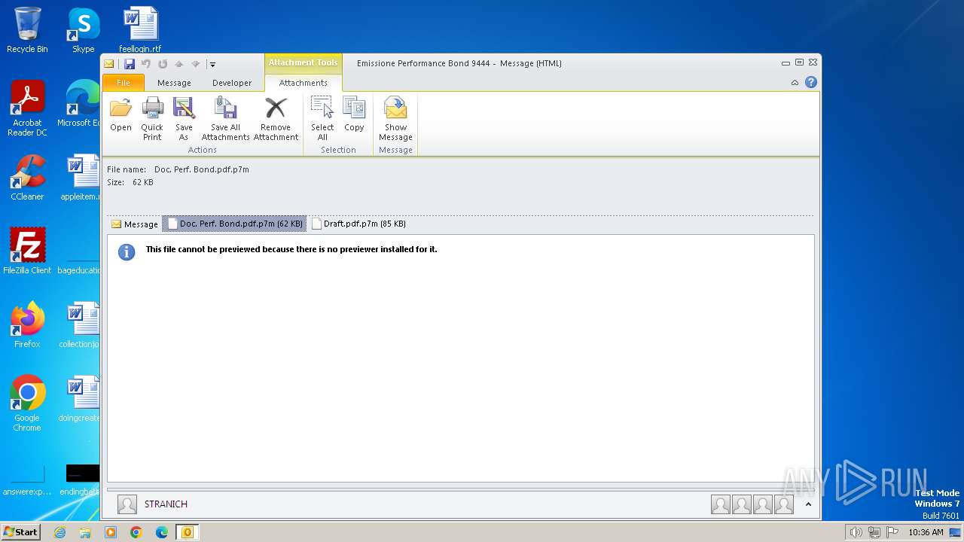Open the Recycle Bin on desktop
The width and height of the screenshot is (964, 542).
[27, 30]
